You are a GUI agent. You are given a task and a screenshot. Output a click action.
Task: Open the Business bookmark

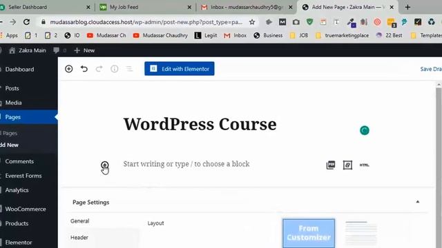click(x=268, y=35)
